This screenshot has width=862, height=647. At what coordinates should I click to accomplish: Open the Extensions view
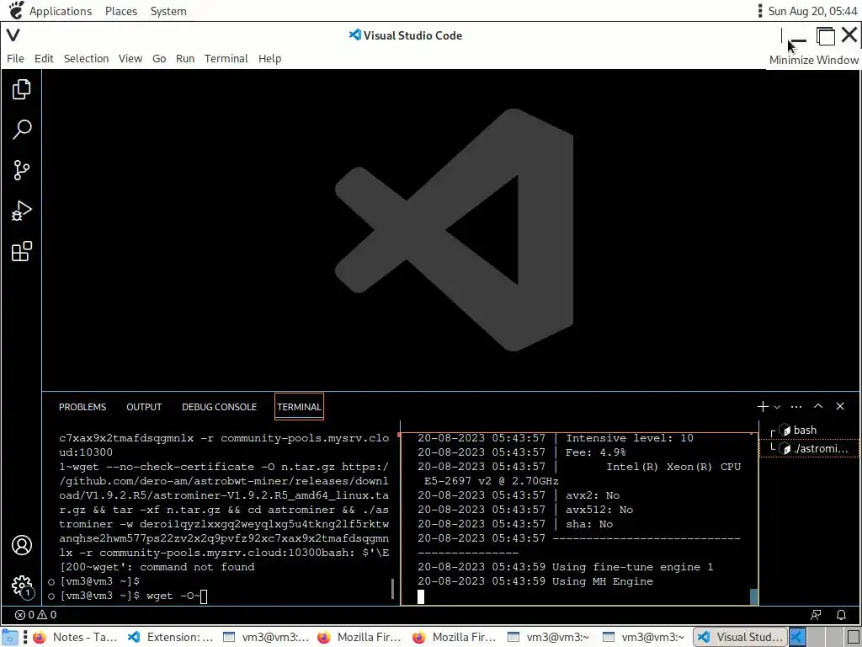(x=21, y=251)
